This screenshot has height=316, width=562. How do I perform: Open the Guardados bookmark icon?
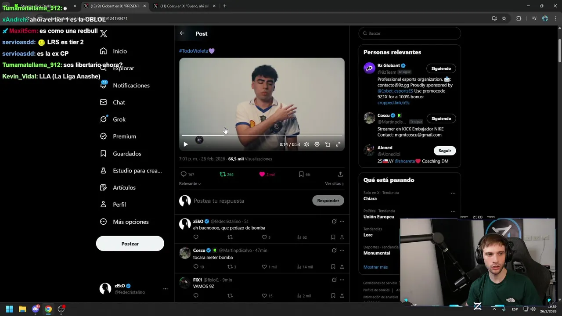(103, 154)
